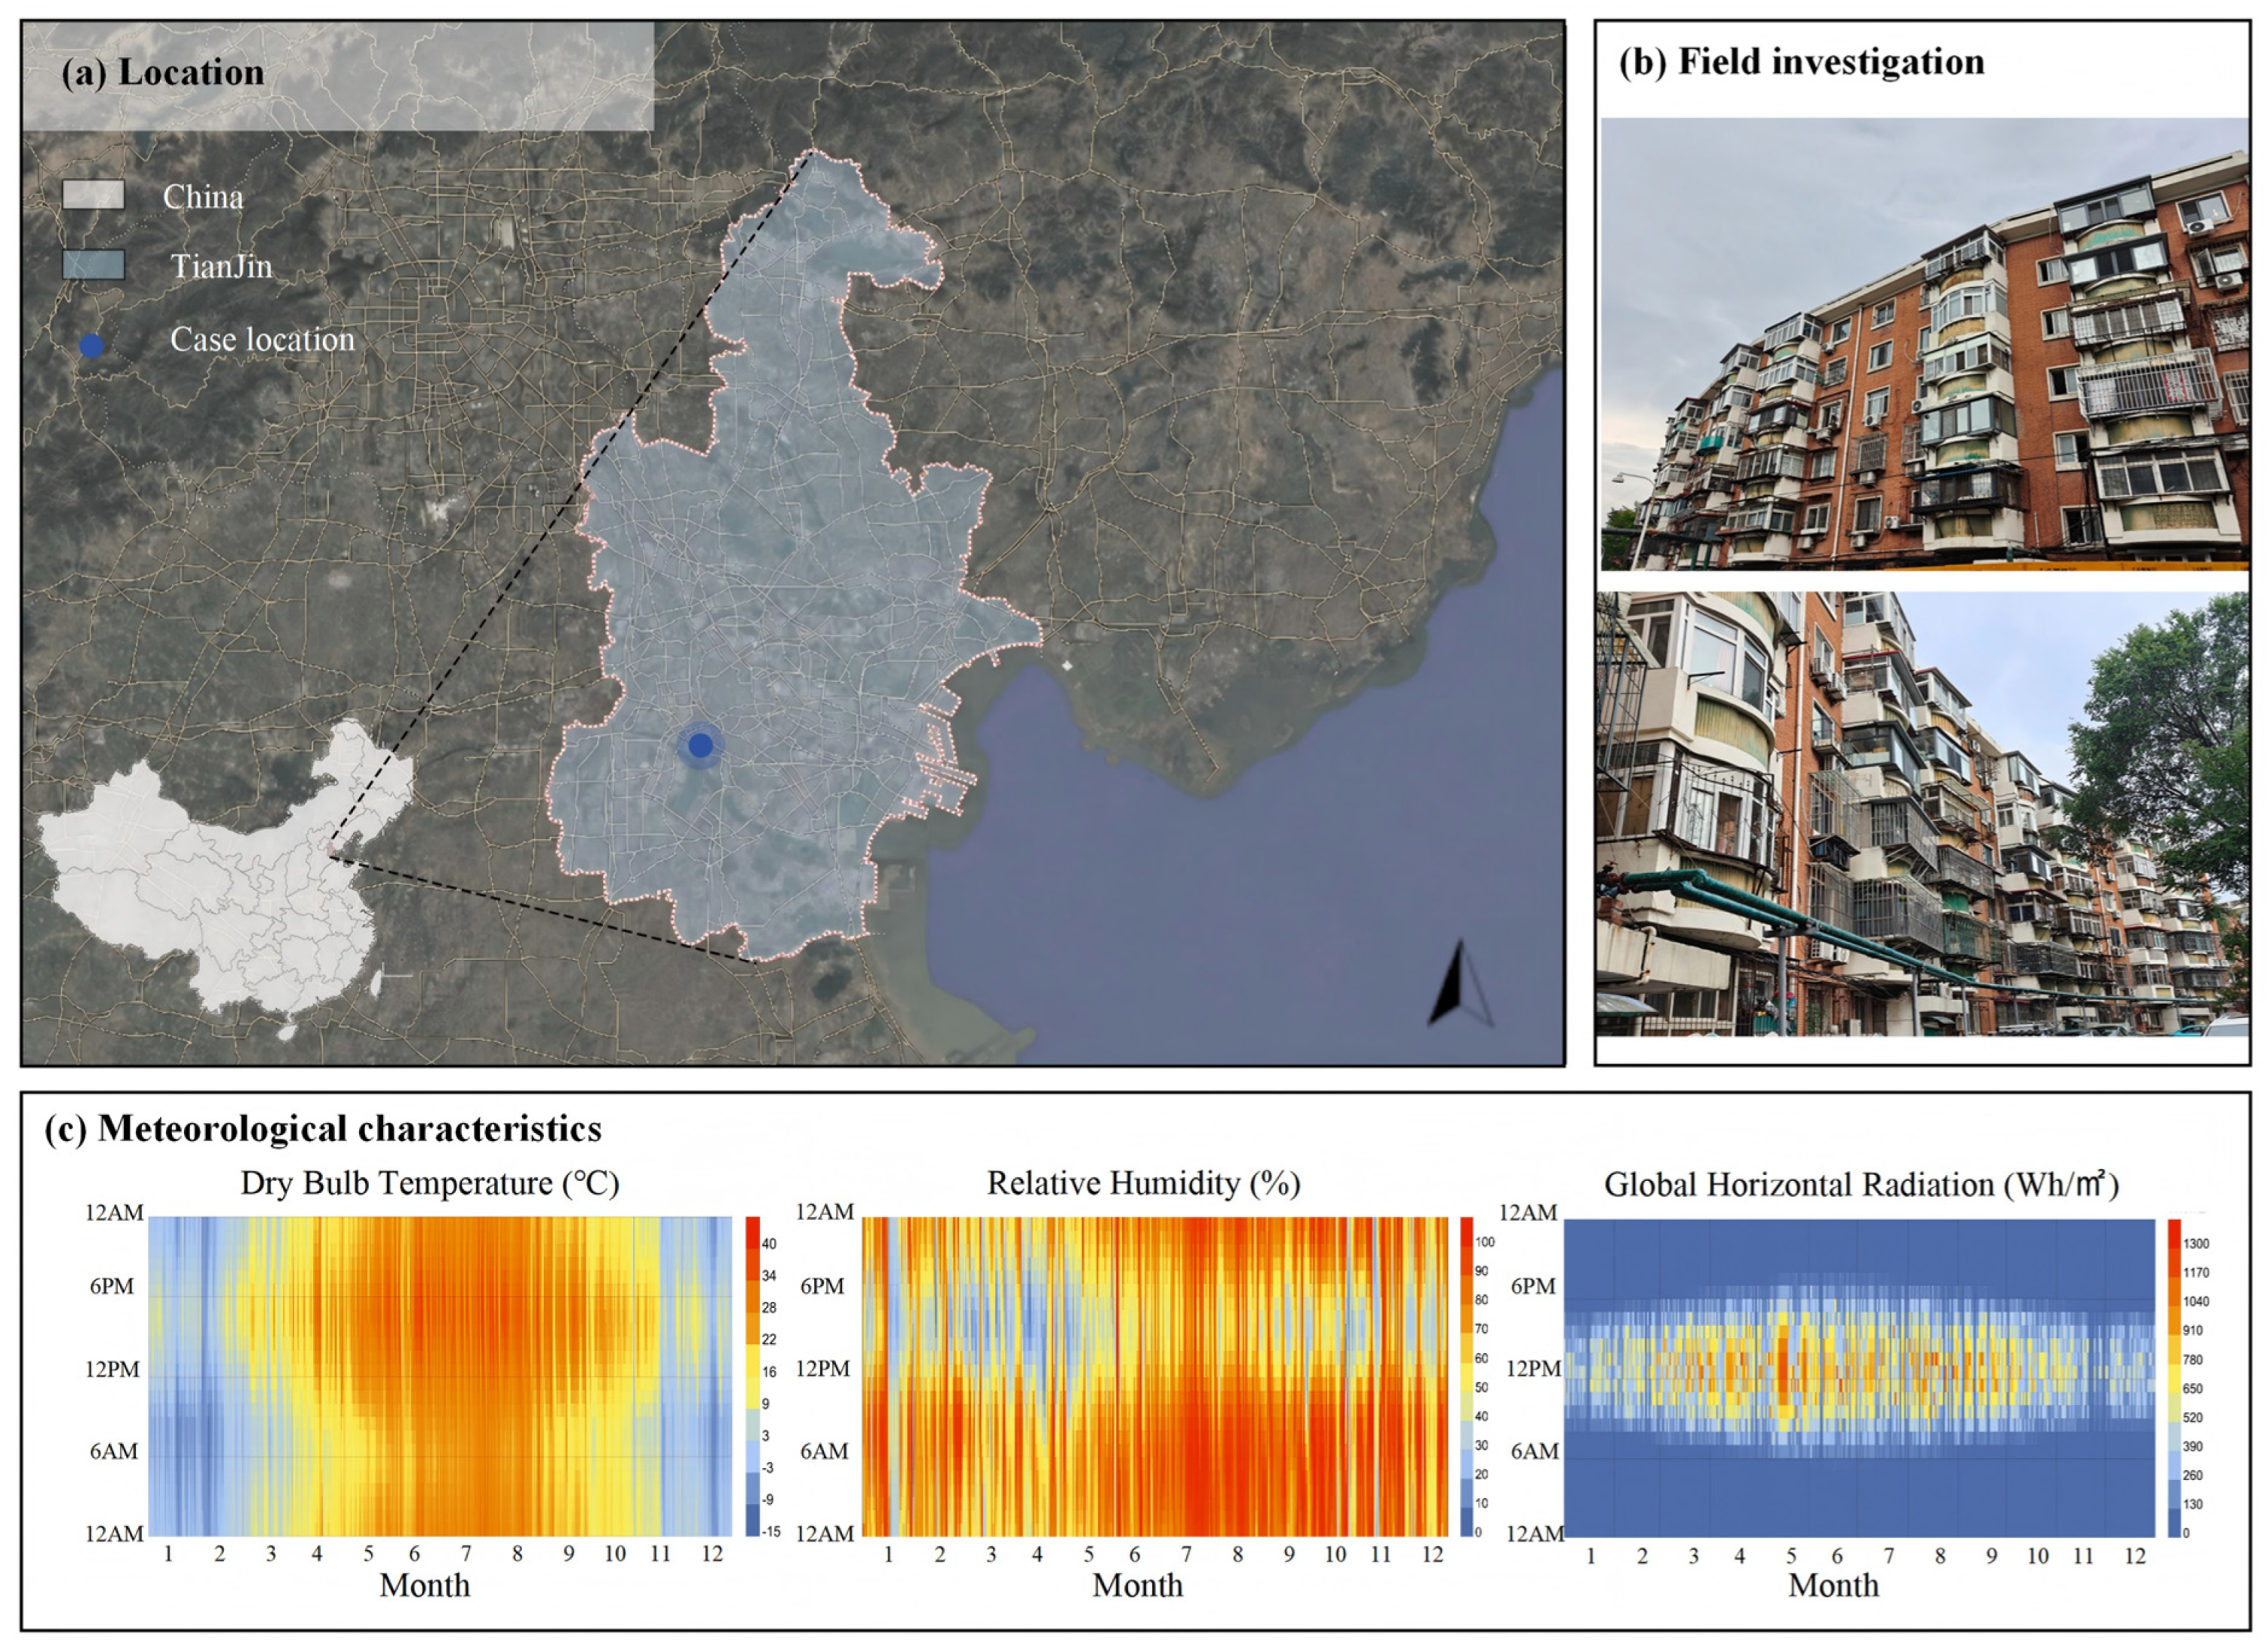2268x1652 pixels.
Task: Click the "(a) Location" heading
Action: pyautogui.click(x=163, y=73)
